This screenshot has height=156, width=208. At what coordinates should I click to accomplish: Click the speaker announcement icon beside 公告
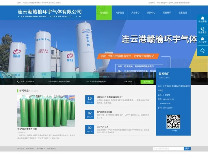[19, 81]
